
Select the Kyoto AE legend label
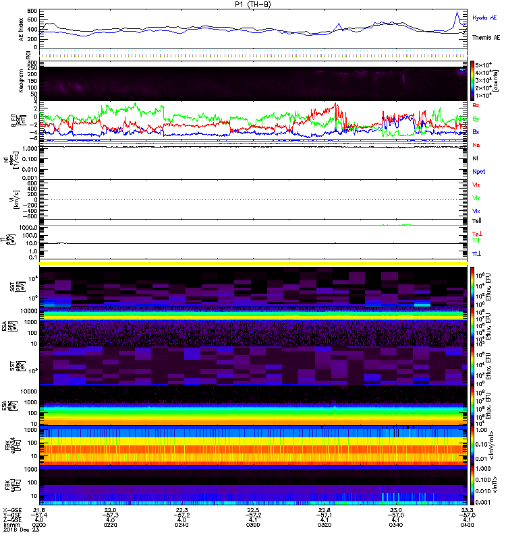click(x=484, y=18)
